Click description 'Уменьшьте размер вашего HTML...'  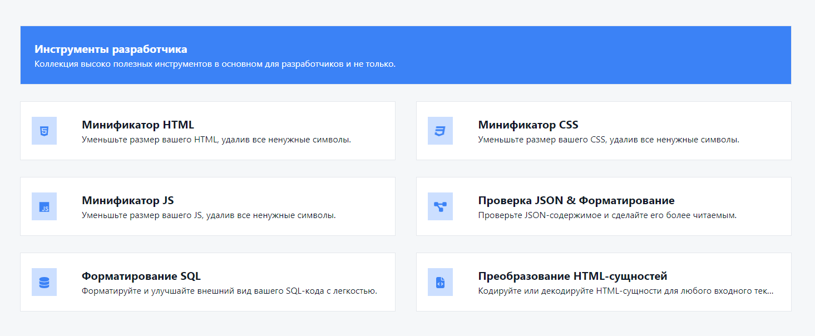click(x=216, y=140)
